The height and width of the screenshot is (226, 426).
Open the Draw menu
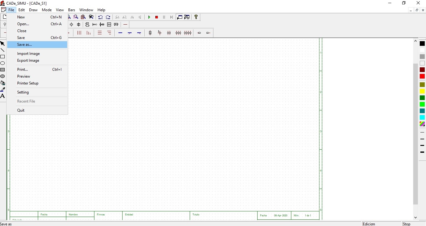(33, 10)
